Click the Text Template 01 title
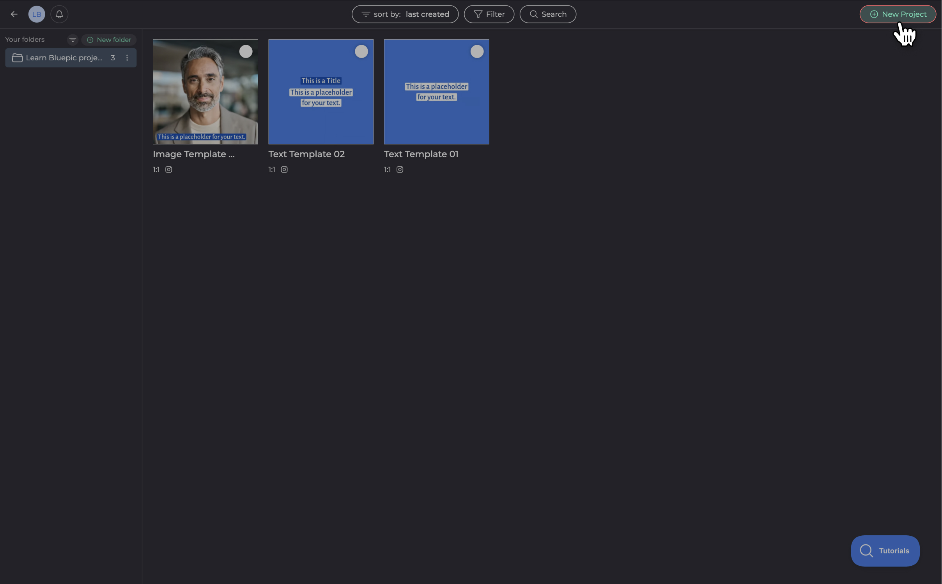942x584 pixels. [421, 154]
